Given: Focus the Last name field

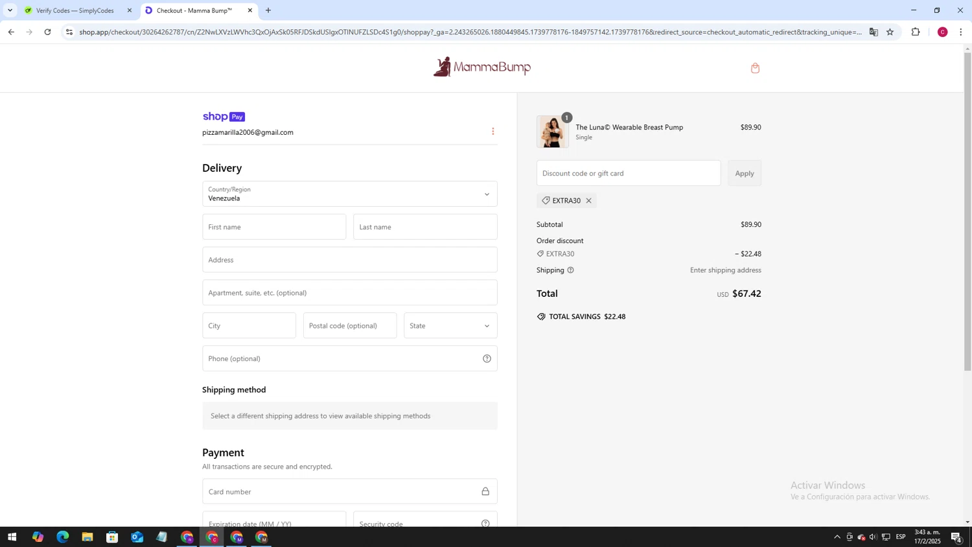Looking at the screenshot, I should [425, 227].
